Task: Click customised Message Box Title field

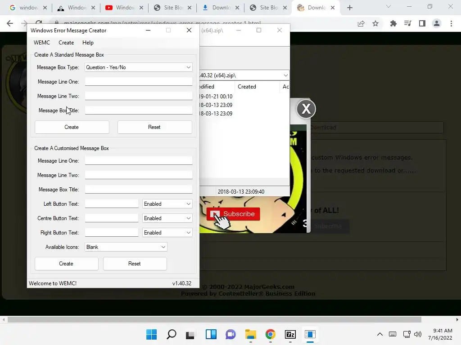Action: coord(139,189)
